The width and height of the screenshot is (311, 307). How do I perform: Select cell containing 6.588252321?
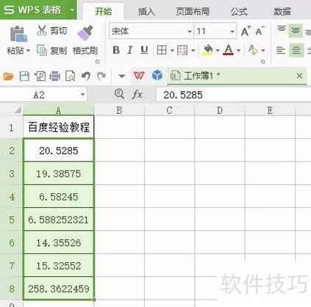(x=59, y=220)
